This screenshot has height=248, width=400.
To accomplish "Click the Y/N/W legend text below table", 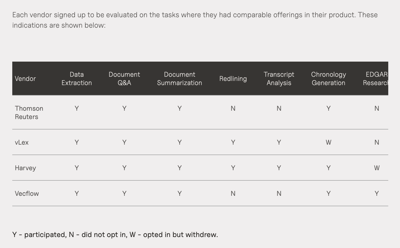I will tap(115, 235).
